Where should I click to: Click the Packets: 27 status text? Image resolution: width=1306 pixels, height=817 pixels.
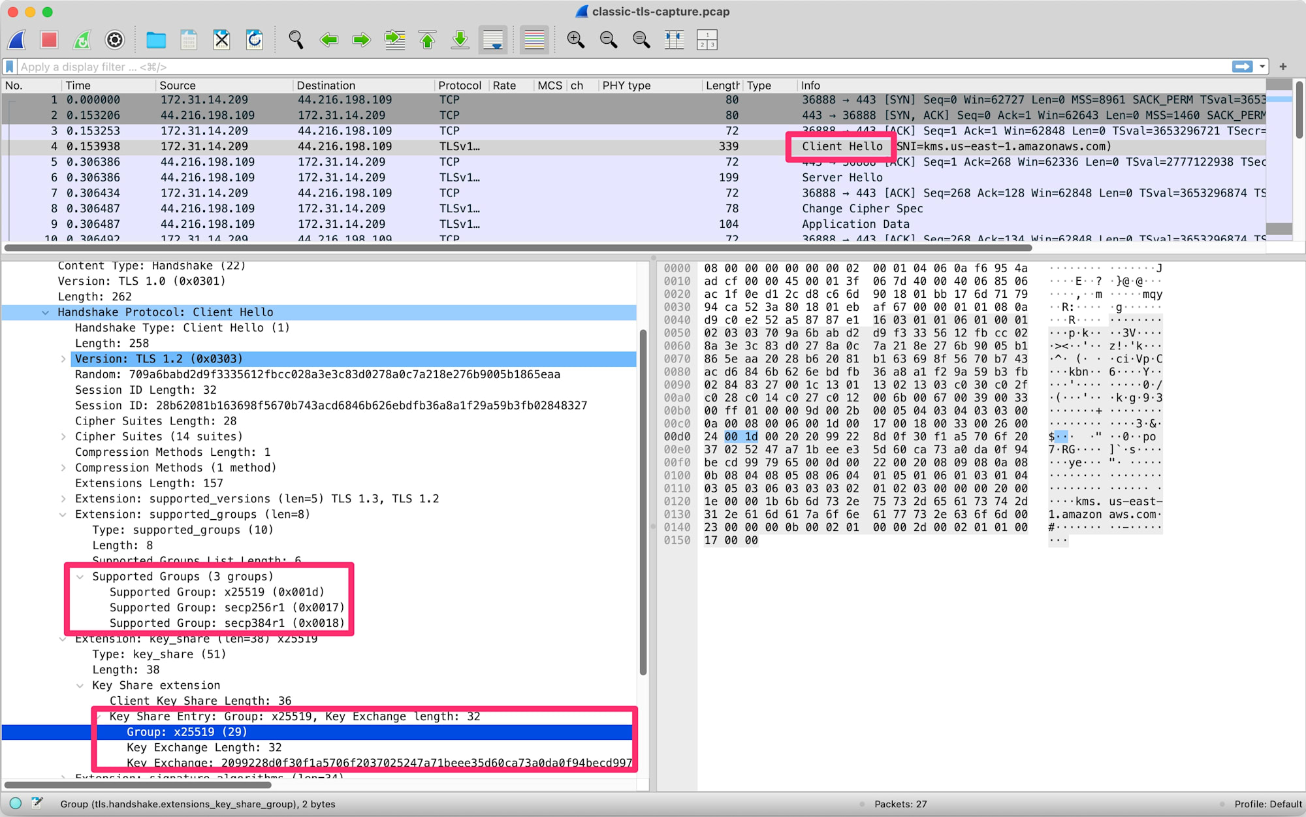pyautogui.click(x=900, y=805)
